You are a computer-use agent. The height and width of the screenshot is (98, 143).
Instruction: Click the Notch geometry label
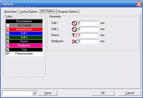pyautogui.click(x=55, y=35)
